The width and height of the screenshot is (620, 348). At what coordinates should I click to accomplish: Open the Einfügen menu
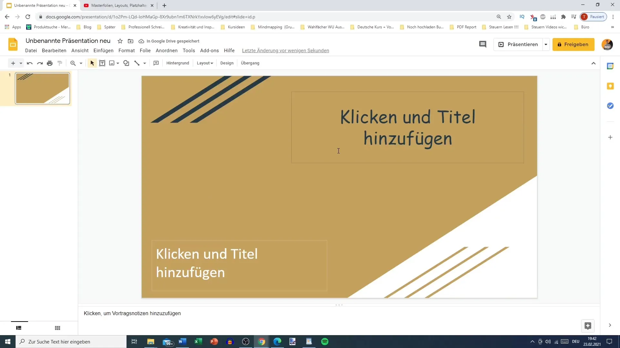tap(103, 50)
